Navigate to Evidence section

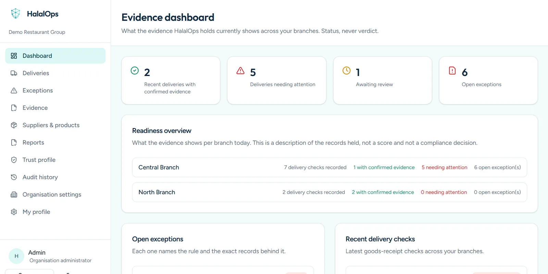55,108
